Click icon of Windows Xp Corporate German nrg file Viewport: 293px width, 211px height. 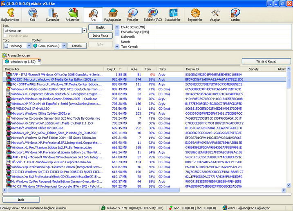pos(8,118)
